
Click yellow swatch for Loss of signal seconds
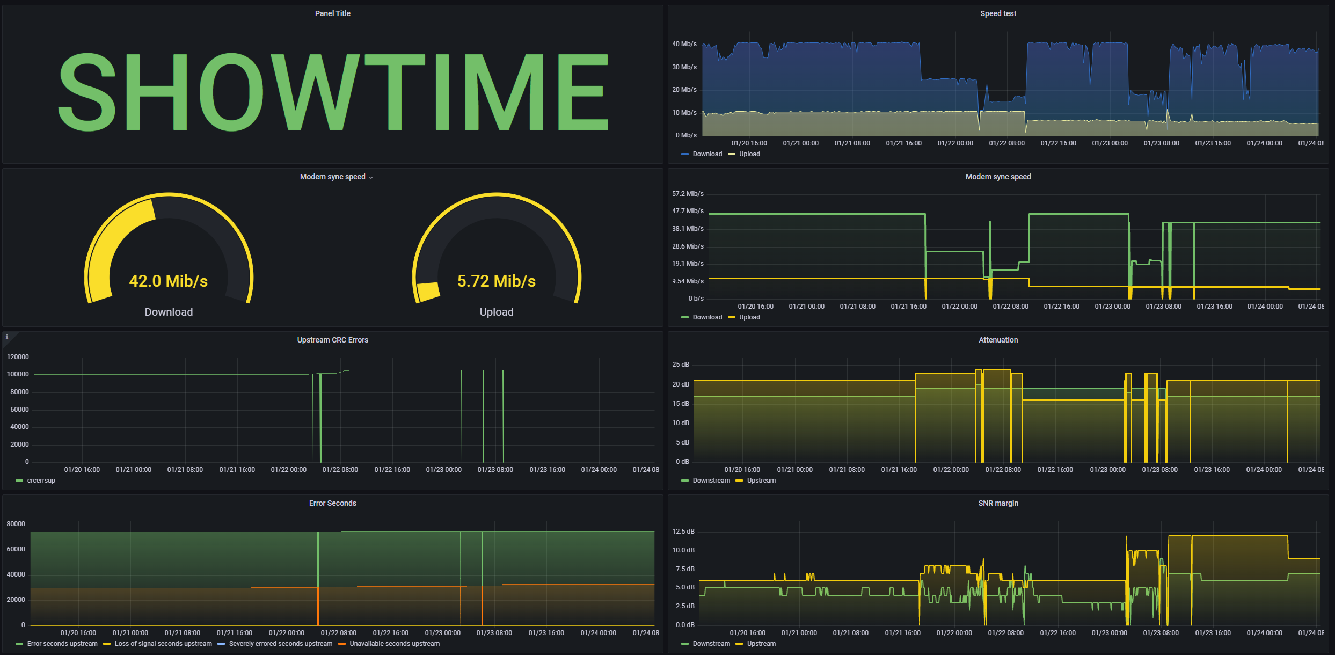click(x=107, y=644)
